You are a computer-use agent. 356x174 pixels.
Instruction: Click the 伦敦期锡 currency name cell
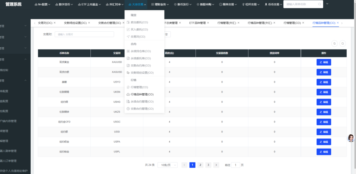pos(64,92)
